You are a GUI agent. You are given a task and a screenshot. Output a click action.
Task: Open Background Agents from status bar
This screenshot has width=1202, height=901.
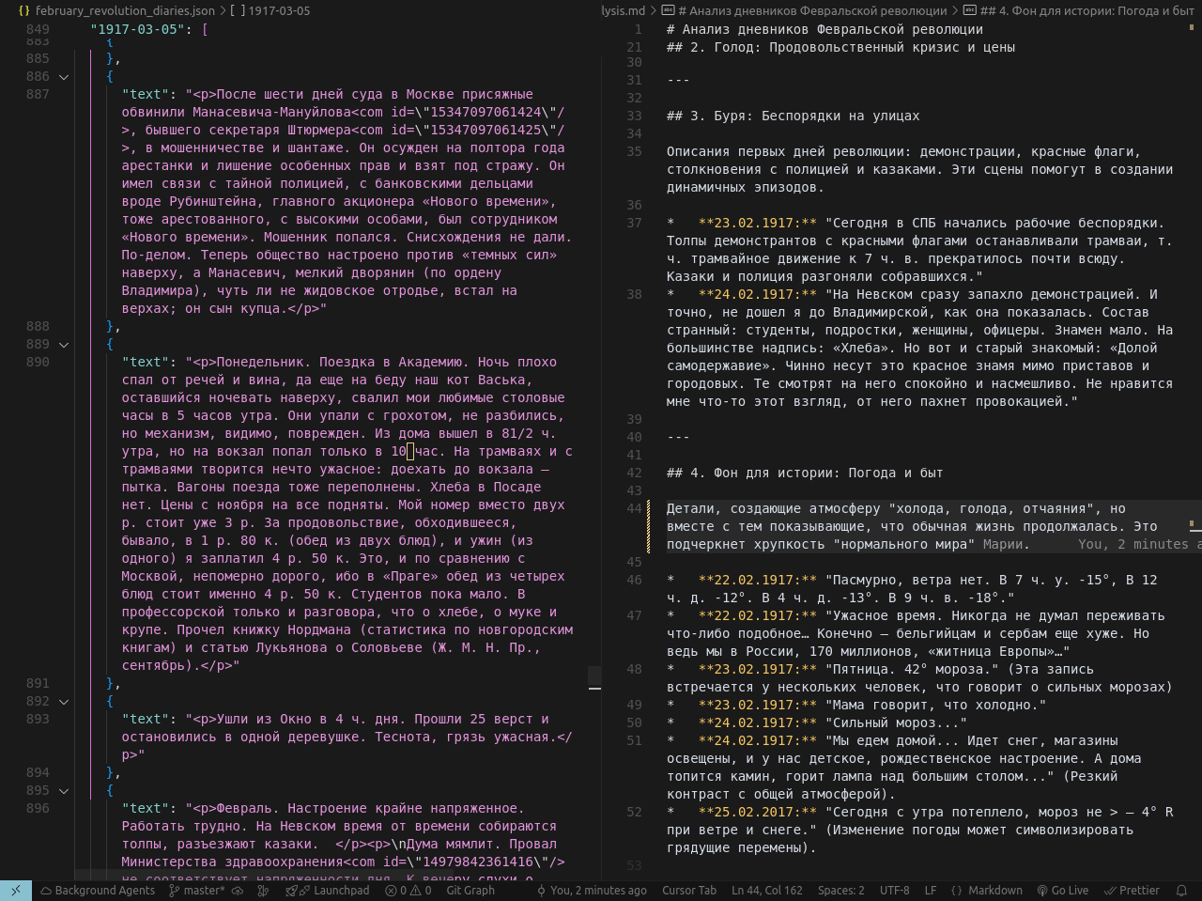pyautogui.click(x=98, y=891)
